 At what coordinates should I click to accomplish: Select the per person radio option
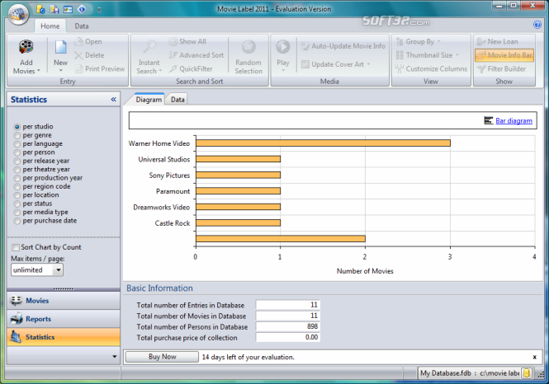[17, 152]
